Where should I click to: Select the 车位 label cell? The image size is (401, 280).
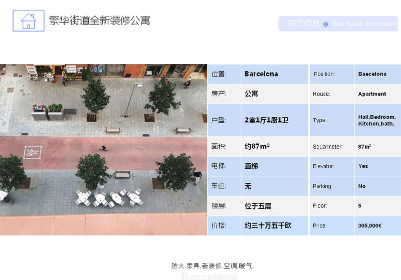[x=224, y=186]
